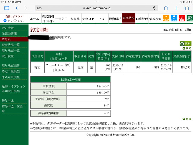Viewport: 193px width, 145px height.
Task: Switch to the 米国株 tab
Action: (75, 19)
